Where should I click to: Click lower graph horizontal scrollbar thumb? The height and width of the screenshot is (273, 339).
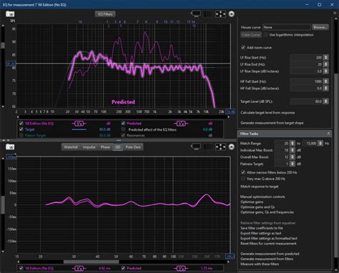click(91, 262)
